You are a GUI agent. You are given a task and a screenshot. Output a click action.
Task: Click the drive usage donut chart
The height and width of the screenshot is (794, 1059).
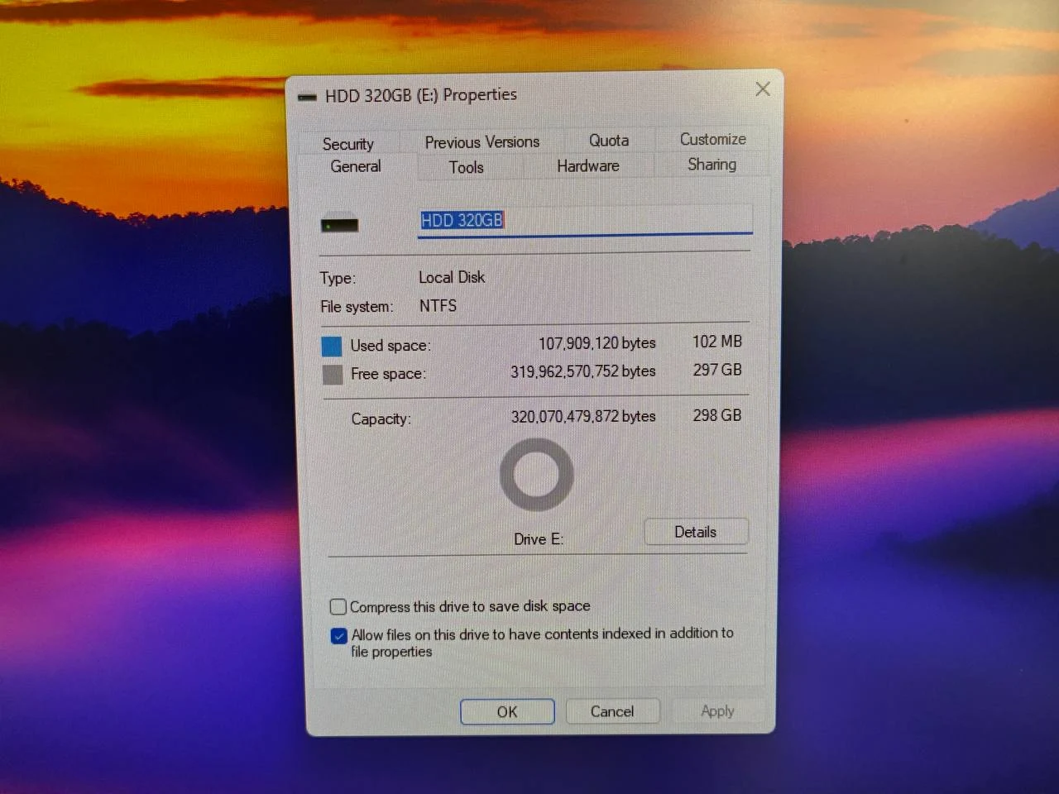click(536, 474)
